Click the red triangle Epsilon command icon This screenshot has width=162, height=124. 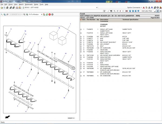coord(144,8)
